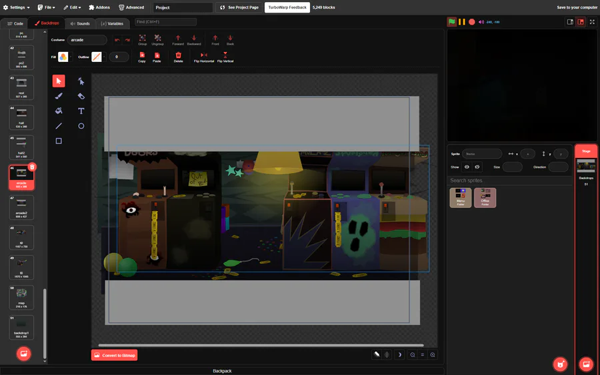600x375 pixels.
Task: Click the Redo arrow
Action: pos(127,40)
